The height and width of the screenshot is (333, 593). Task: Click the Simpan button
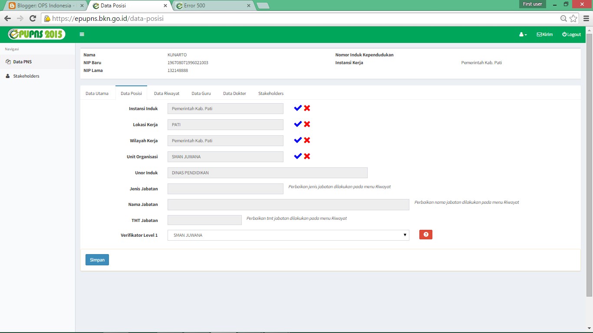(x=97, y=260)
